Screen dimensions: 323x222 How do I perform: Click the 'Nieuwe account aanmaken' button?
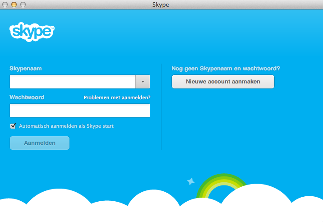223,82
